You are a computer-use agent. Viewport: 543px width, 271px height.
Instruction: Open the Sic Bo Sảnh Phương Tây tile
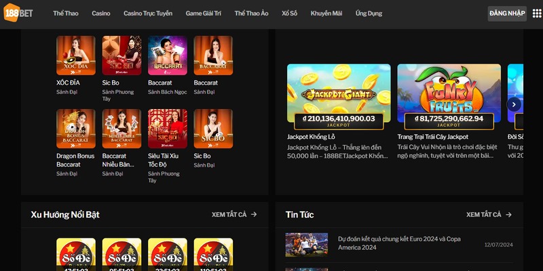click(121, 56)
